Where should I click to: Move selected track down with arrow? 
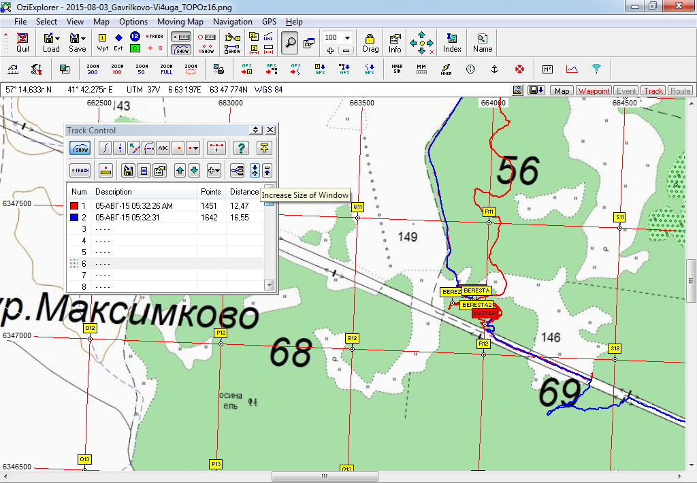[194, 171]
